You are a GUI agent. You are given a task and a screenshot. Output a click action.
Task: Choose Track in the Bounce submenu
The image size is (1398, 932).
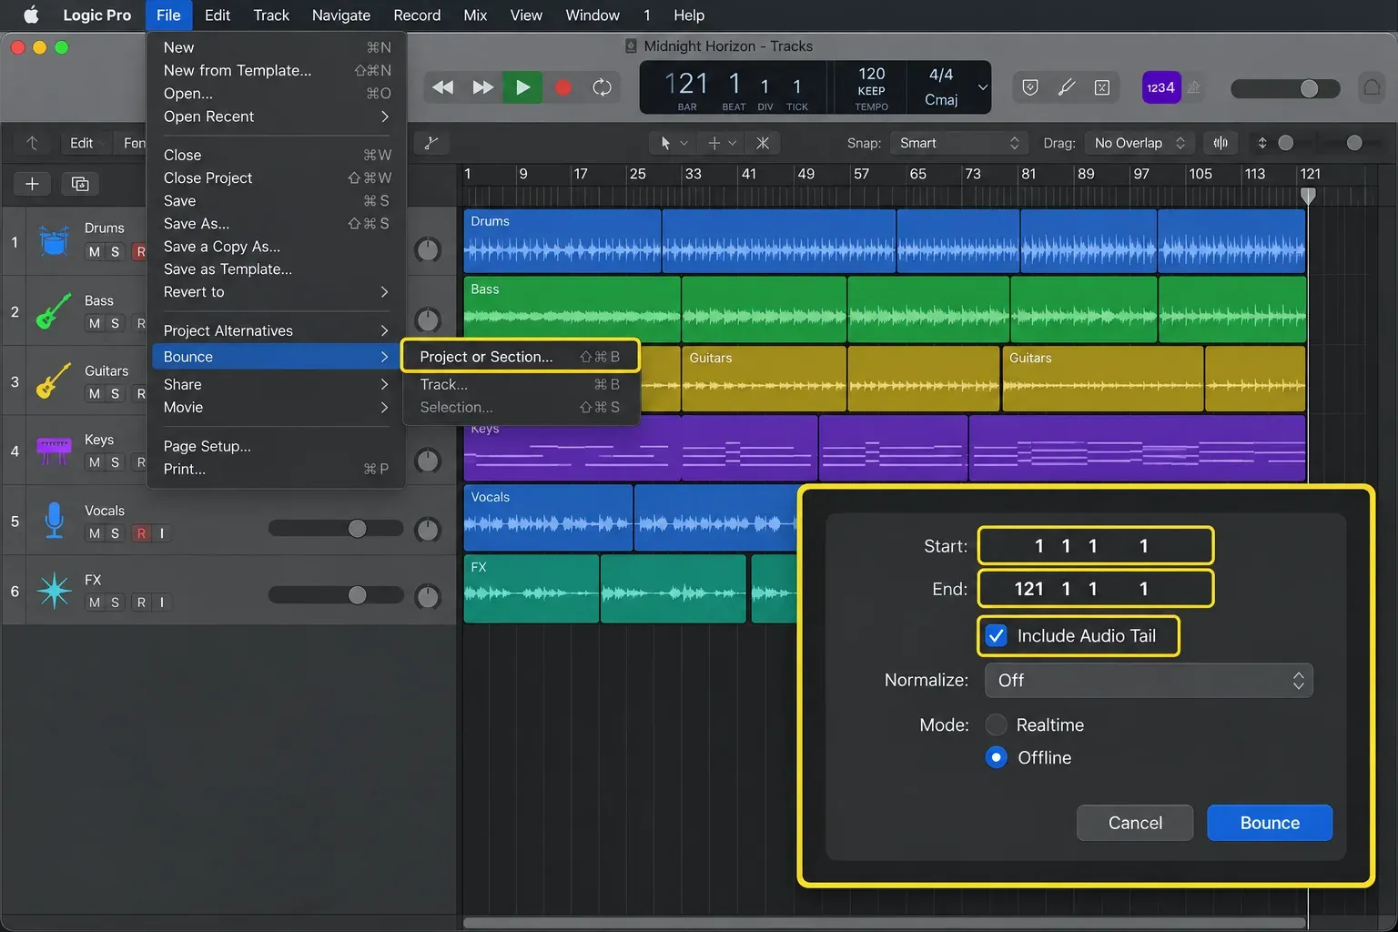[520, 384]
